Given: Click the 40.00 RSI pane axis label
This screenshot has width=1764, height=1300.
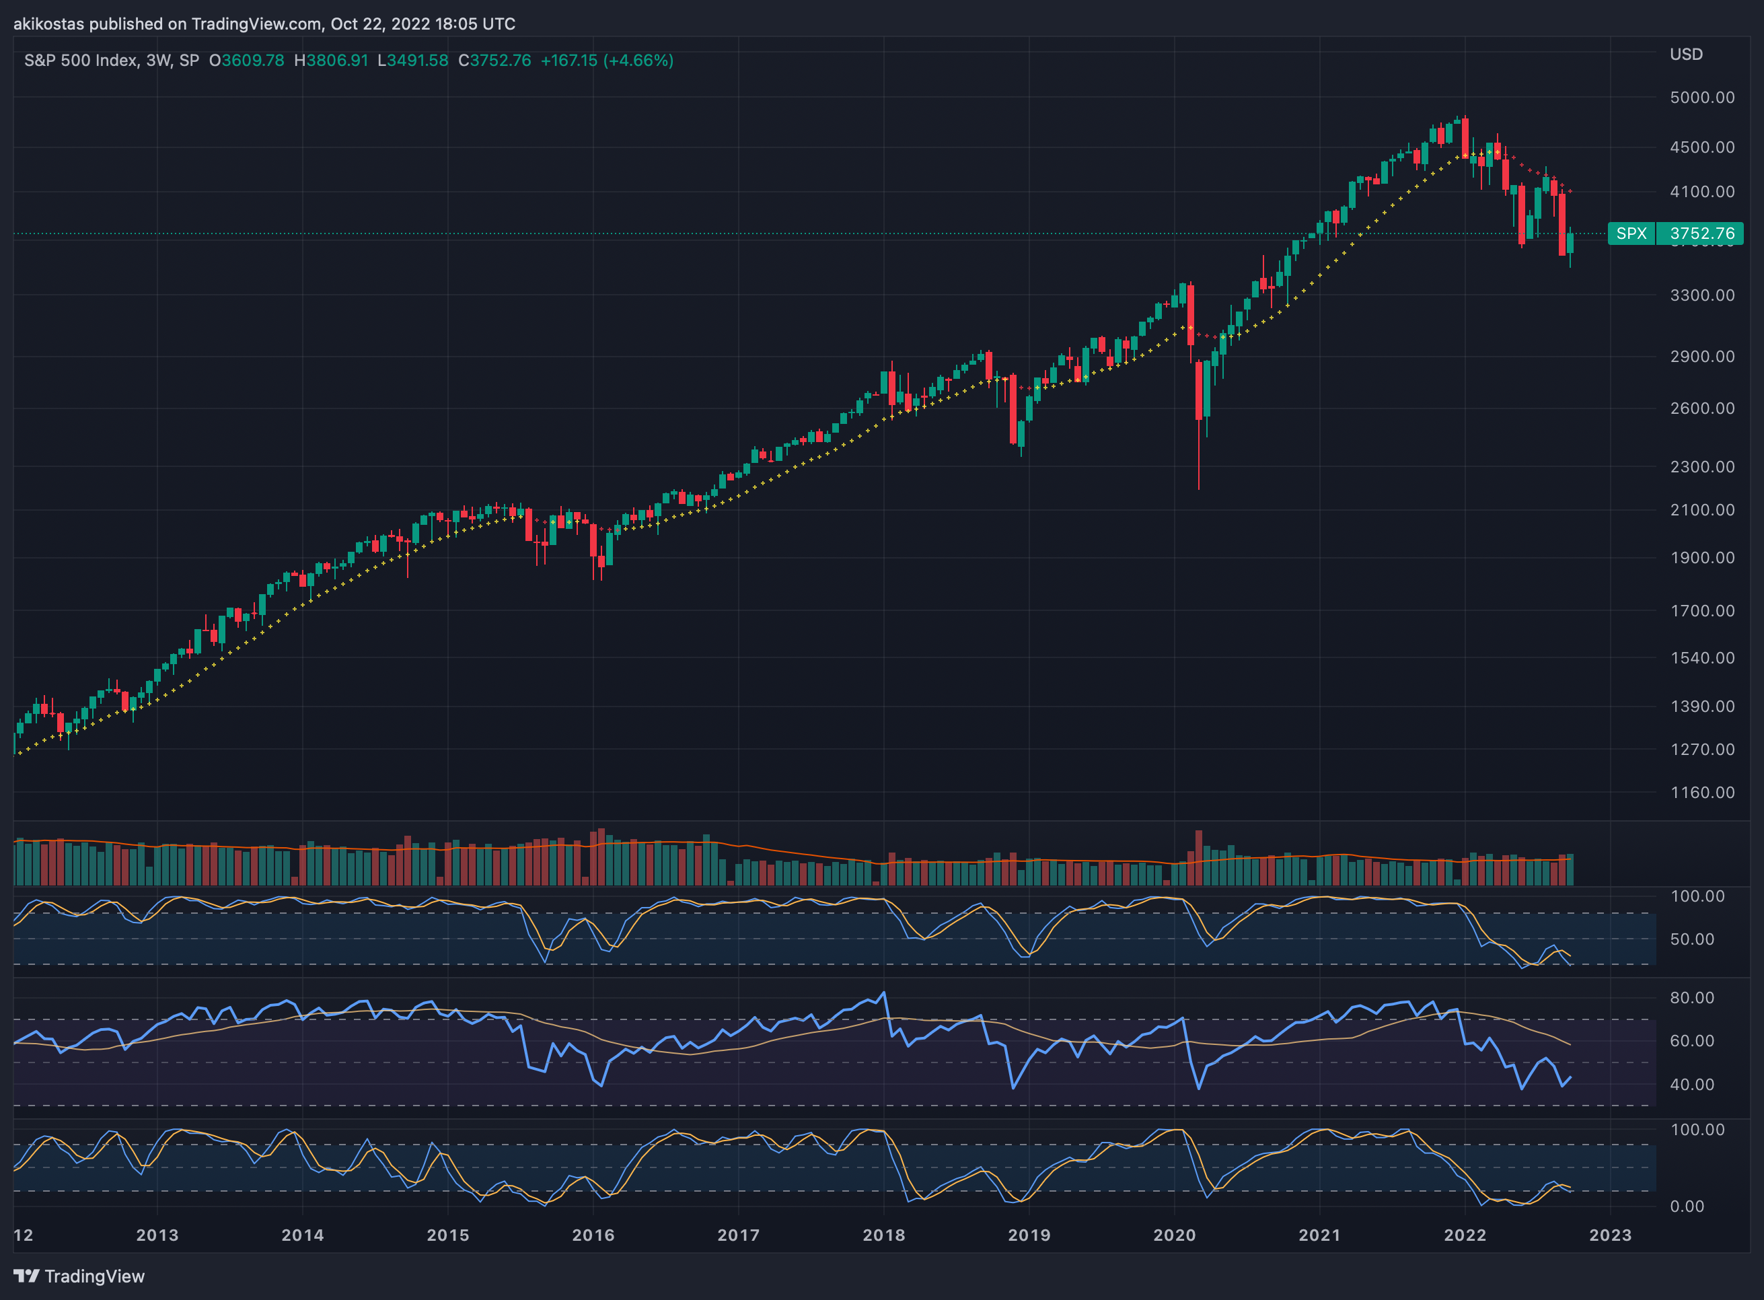Looking at the screenshot, I should pos(1691,1085).
